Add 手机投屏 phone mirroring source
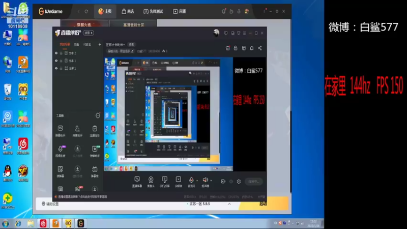The image size is (407, 229). click(x=164, y=182)
